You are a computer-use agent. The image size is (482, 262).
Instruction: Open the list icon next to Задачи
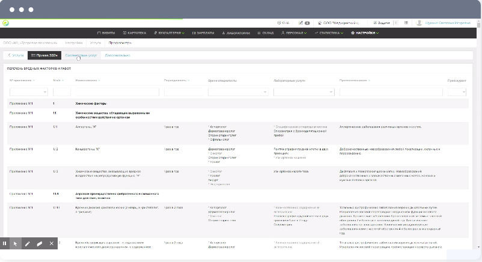point(406,23)
